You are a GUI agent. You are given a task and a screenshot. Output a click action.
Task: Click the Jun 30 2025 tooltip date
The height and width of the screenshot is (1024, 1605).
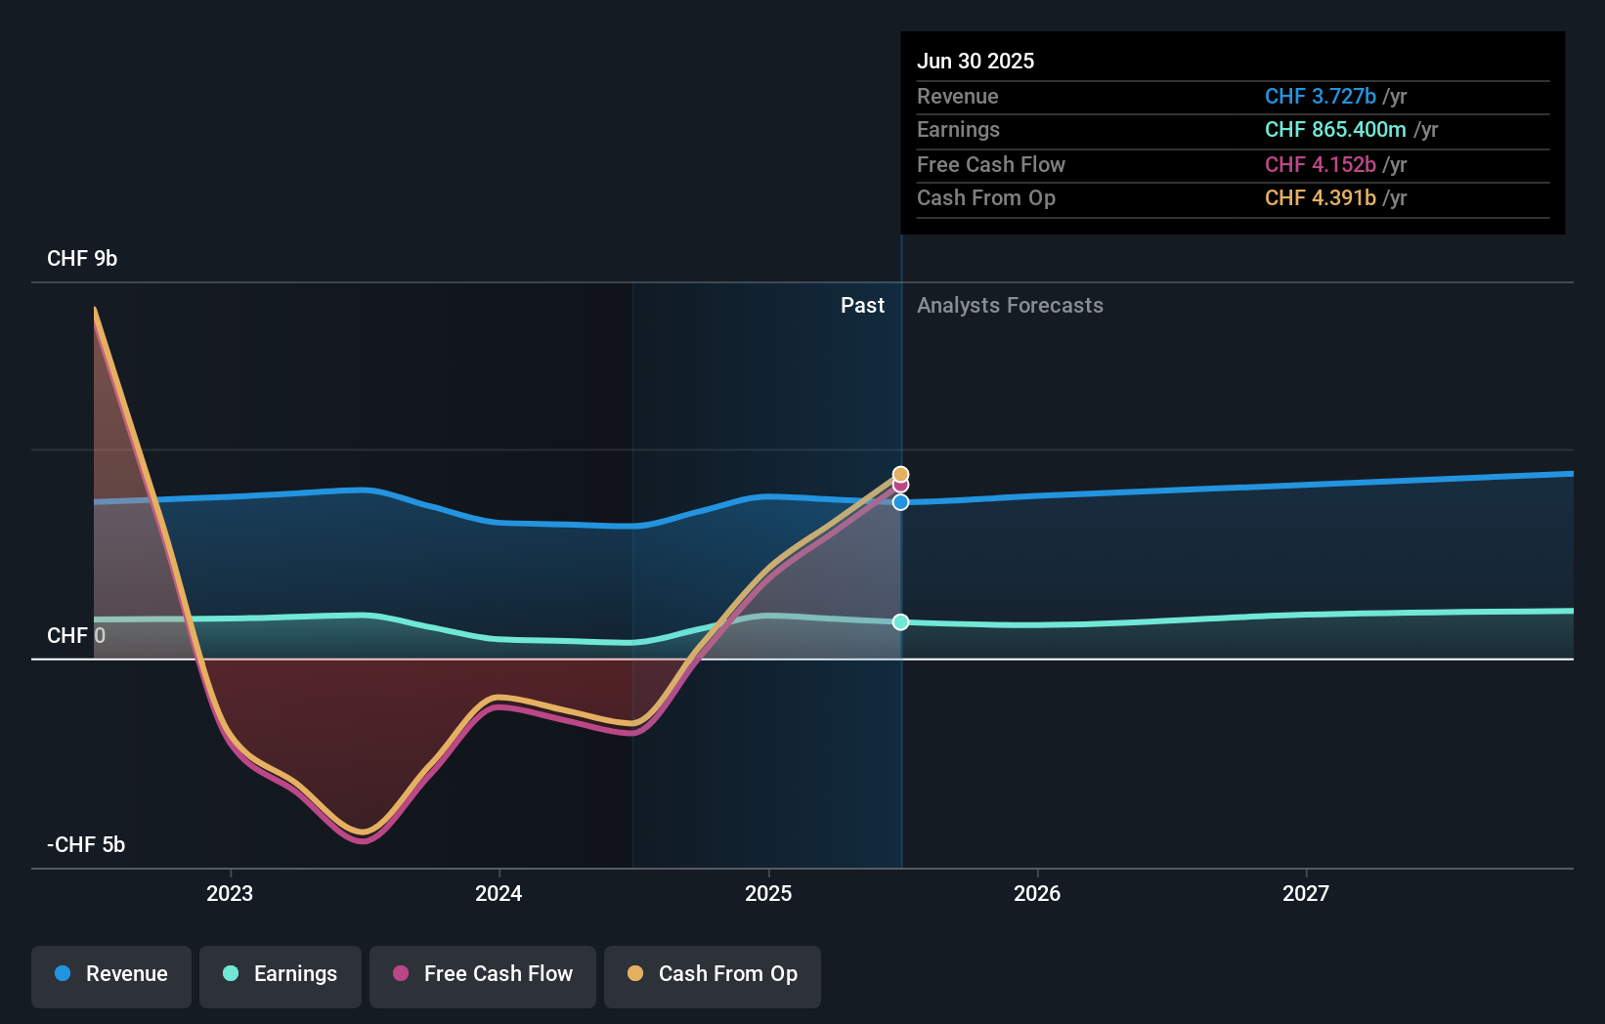pos(976,61)
